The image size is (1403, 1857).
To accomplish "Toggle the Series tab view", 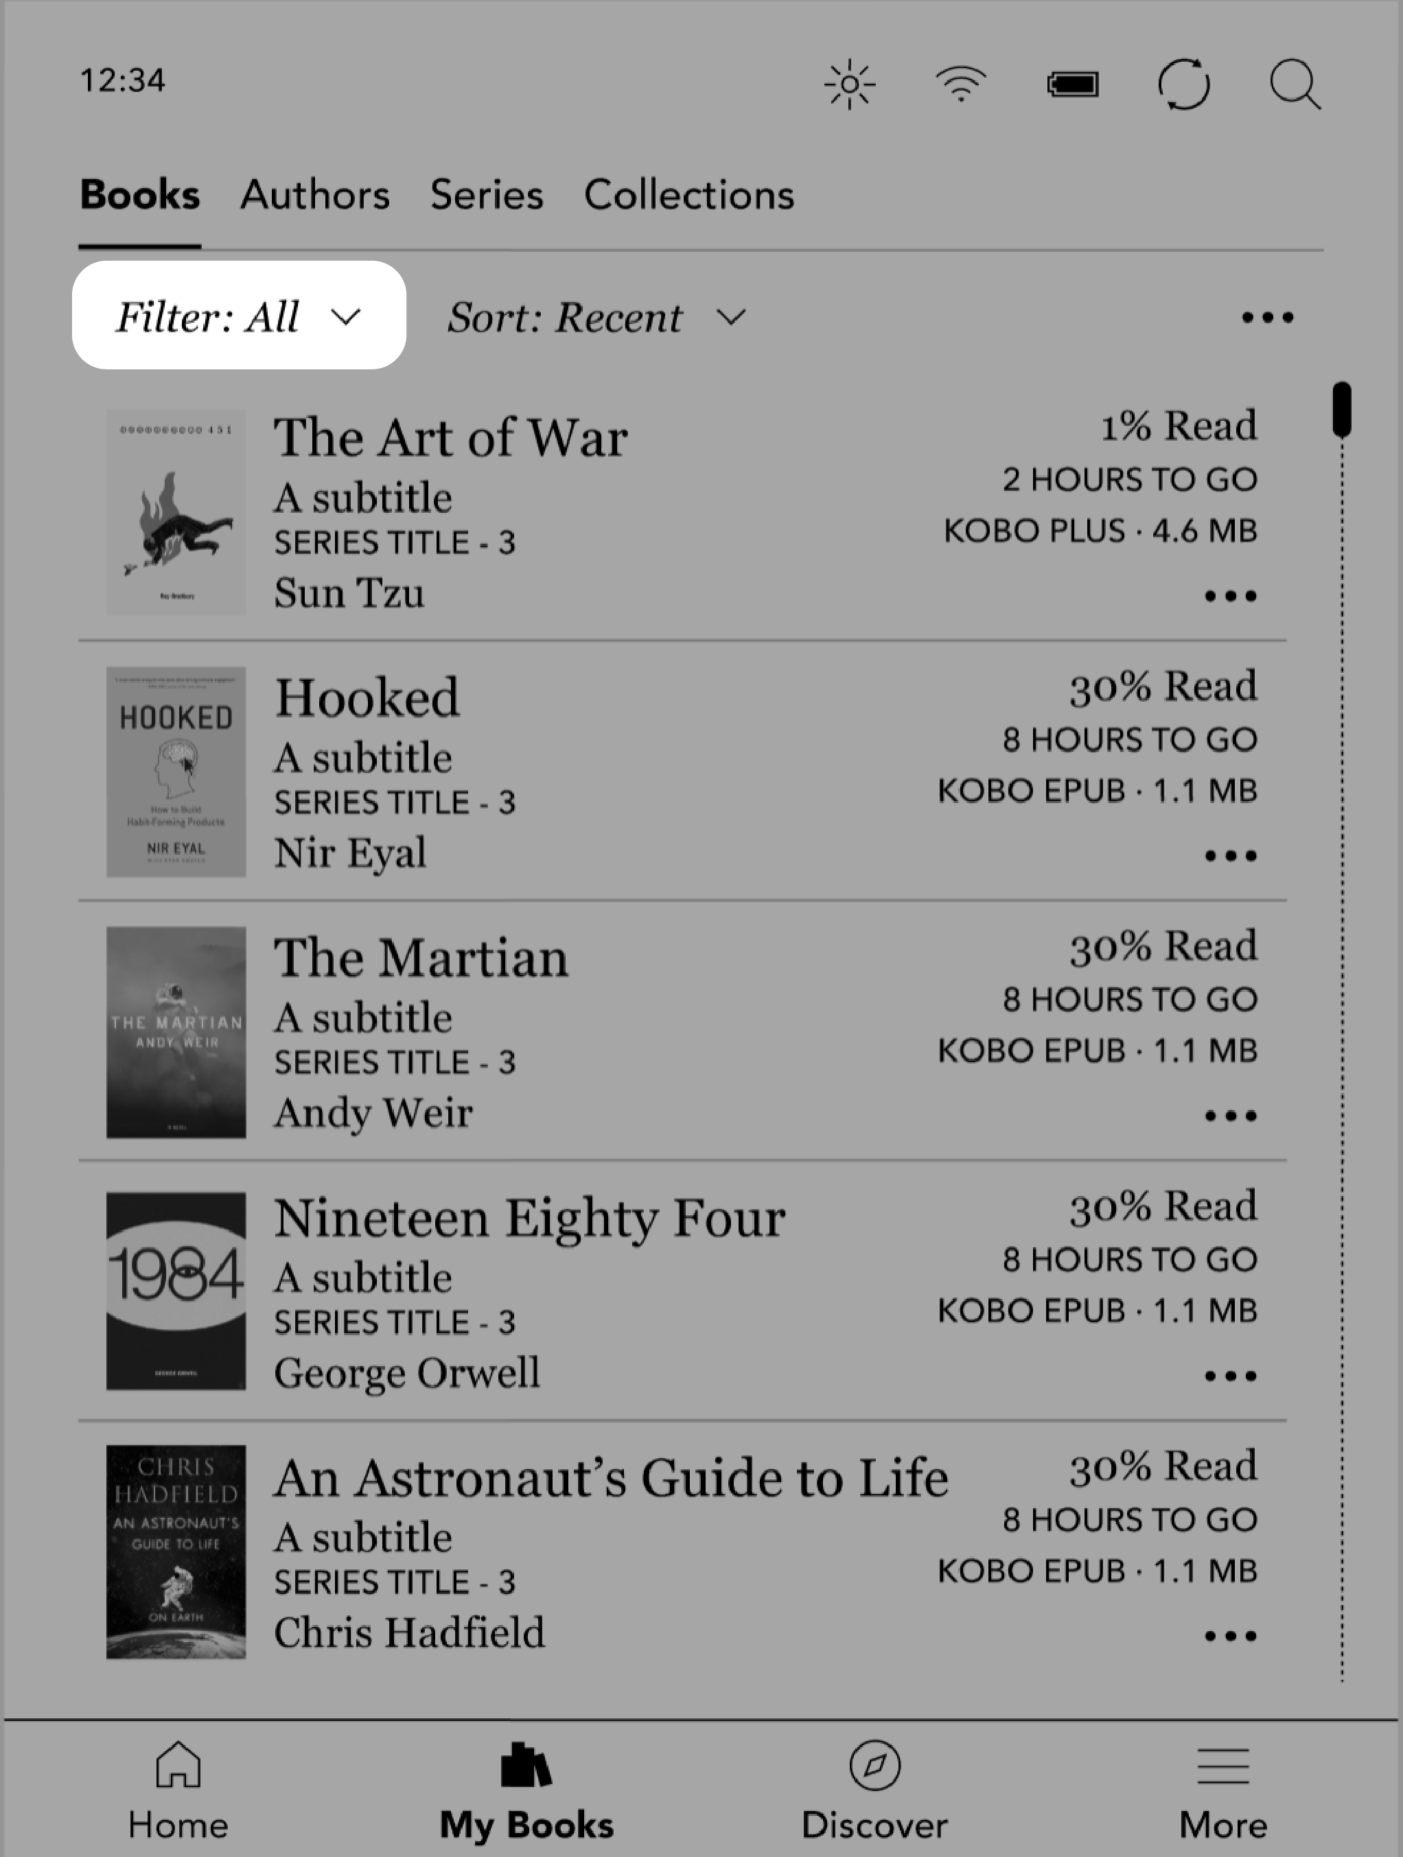I will (x=487, y=193).
